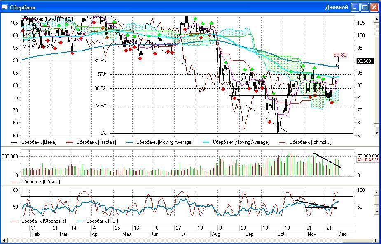The width and height of the screenshot is (381, 244).
Task: Click the Nov month label on the time axis
Action: [x=312, y=234]
